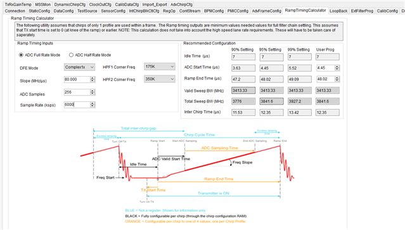Open the RegOp tab
Image resolution: width=405 pixels, height=230 pixels.
pyautogui.click(x=169, y=11)
